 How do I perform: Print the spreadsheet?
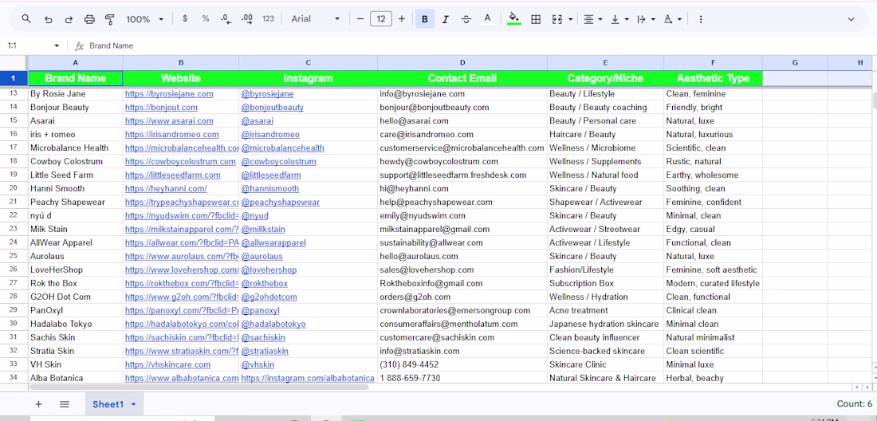(x=89, y=19)
